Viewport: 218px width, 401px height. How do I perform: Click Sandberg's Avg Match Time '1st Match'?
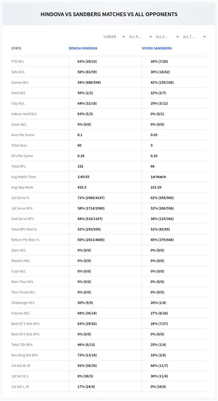click(x=158, y=177)
